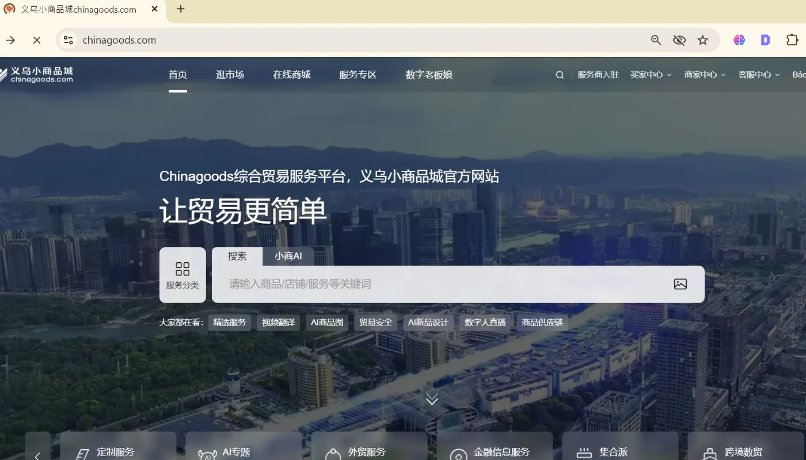Open a new browser tab
The height and width of the screenshot is (460, 806).
pyautogui.click(x=181, y=9)
